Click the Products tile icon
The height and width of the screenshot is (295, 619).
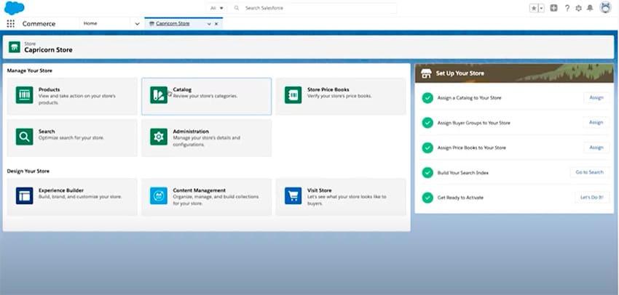coord(25,95)
